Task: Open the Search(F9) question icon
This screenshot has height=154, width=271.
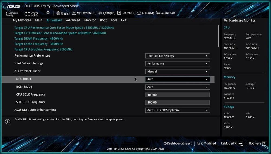Action: pyautogui.click(x=119, y=13)
